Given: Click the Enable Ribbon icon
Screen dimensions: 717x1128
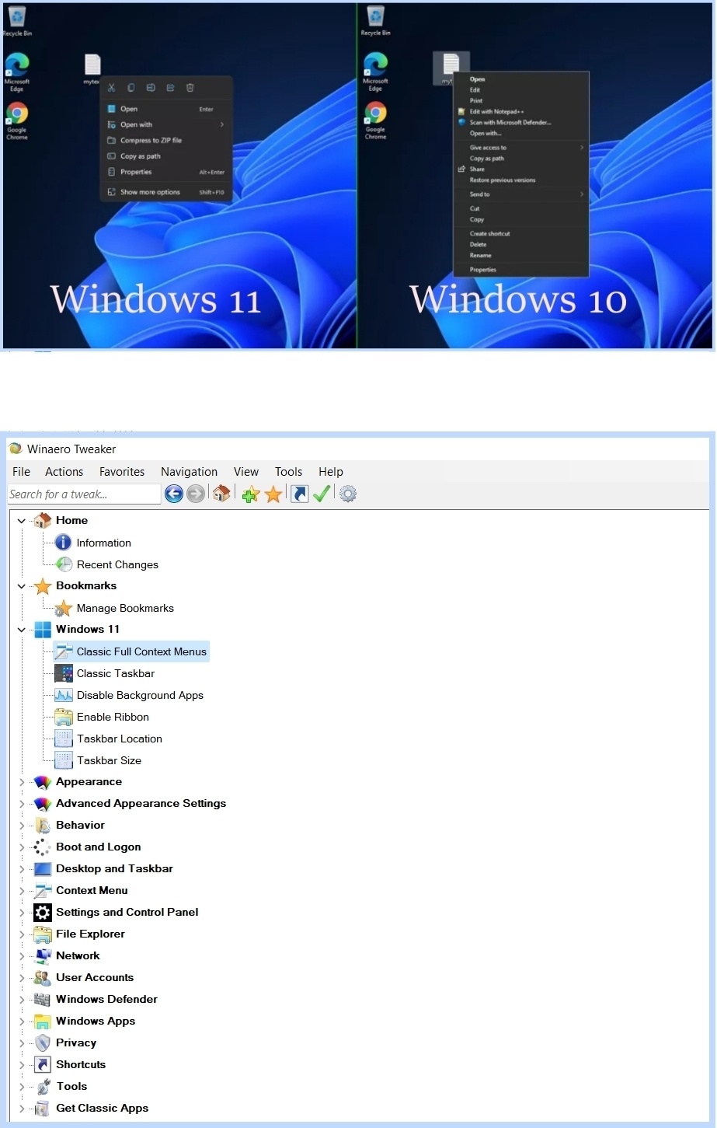Looking at the screenshot, I should pos(63,717).
